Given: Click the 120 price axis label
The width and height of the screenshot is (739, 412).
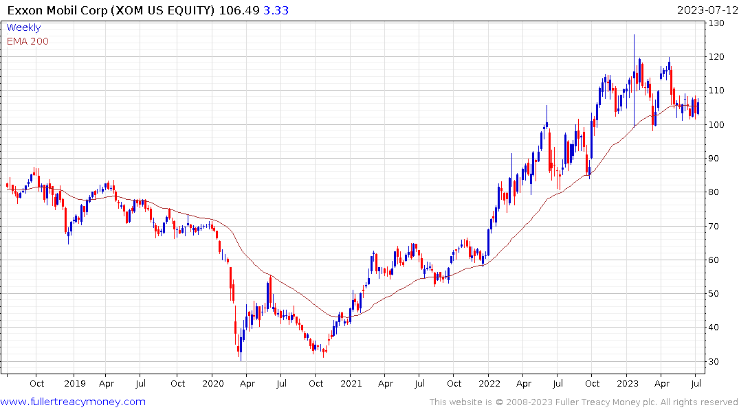Looking at the screenshot, I should (x=716, y=57).
